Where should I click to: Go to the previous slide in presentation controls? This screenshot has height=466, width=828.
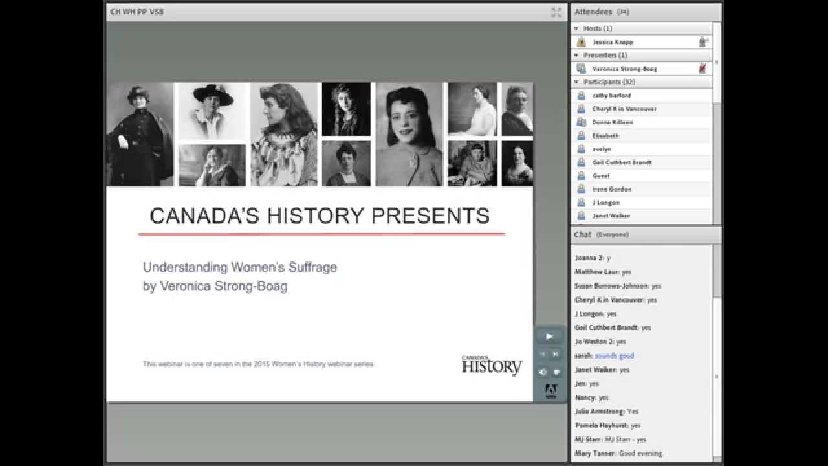click(543, 354)
